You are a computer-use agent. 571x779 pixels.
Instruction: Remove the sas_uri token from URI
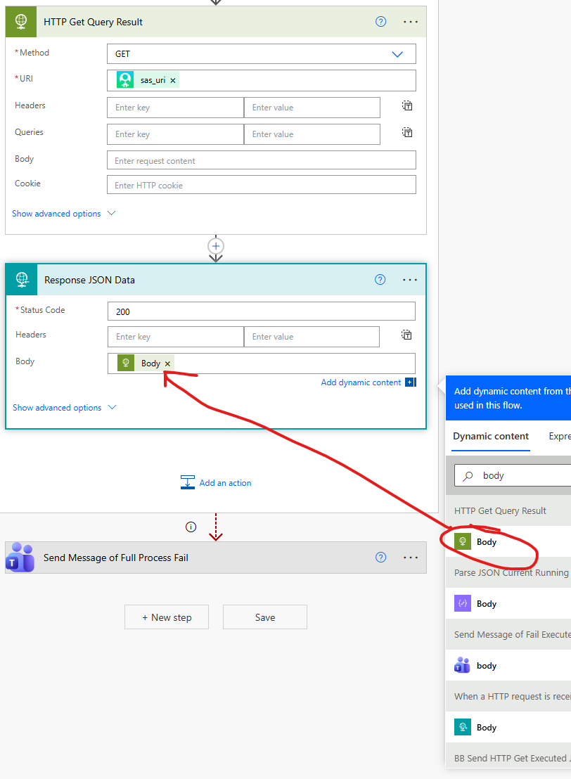pos(173,80)
